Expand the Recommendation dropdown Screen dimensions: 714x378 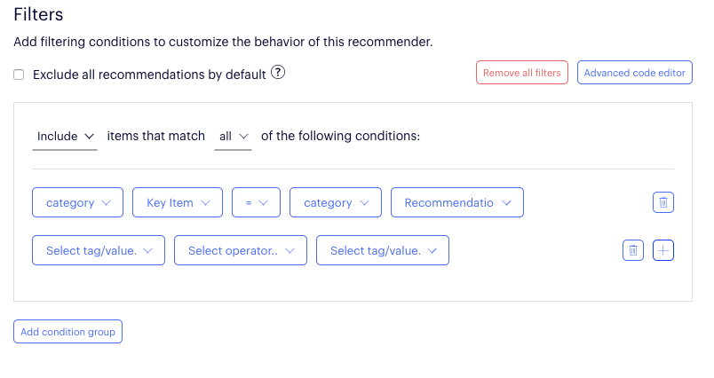(456, 203)
